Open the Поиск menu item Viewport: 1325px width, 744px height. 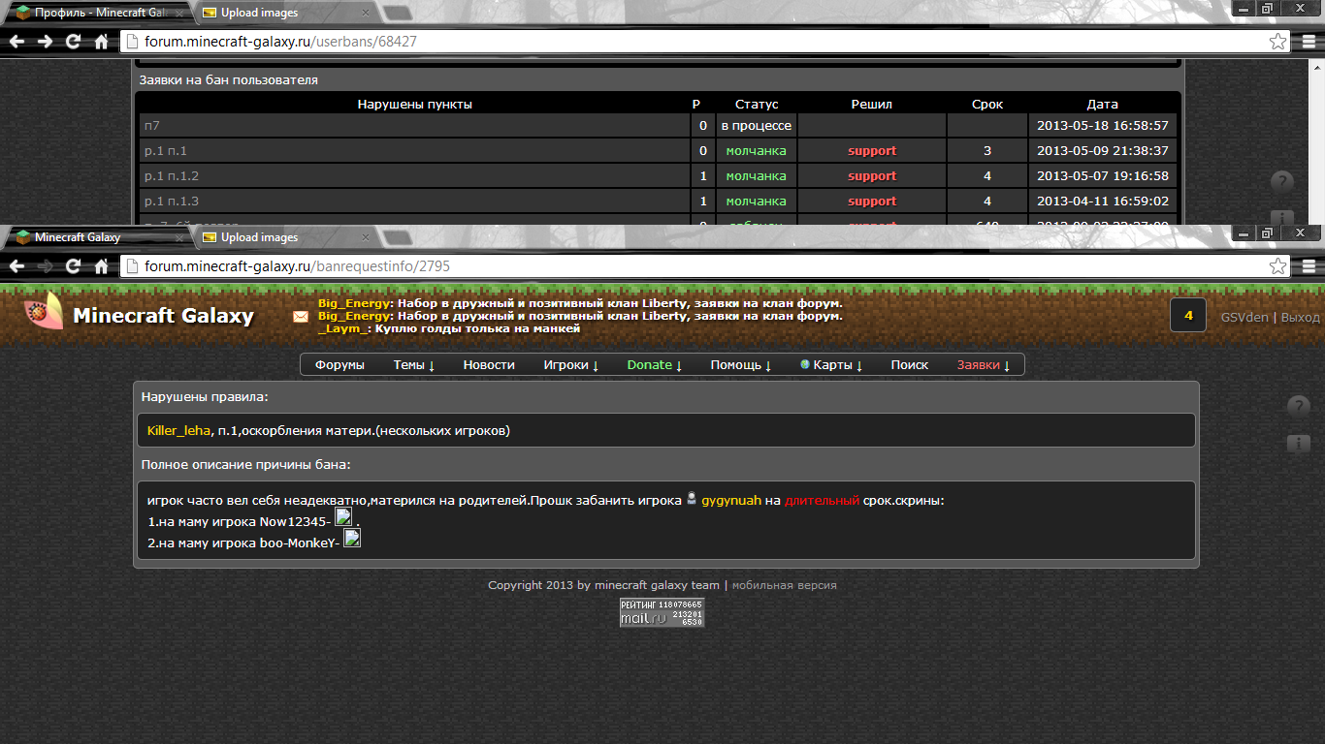pos(910,365)
